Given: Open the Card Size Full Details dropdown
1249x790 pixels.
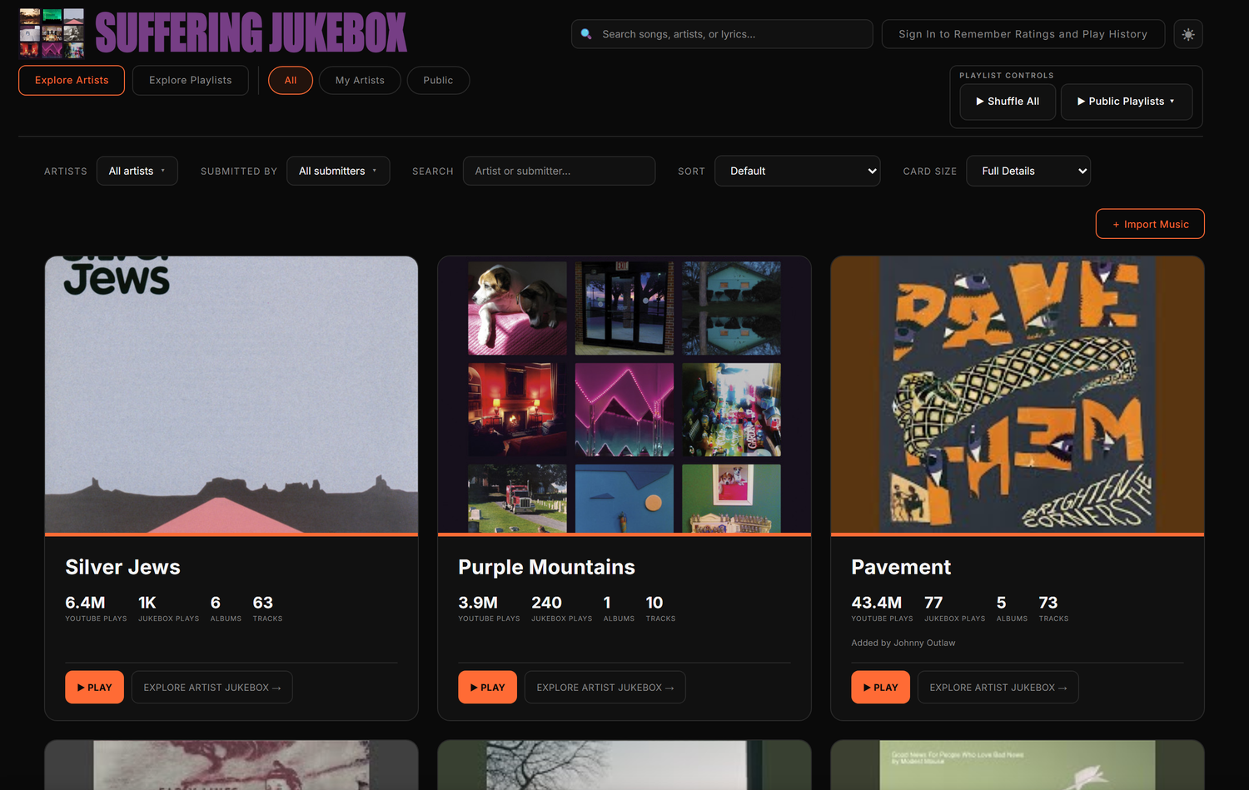Looking at the screenshot, I should 1028,171.
